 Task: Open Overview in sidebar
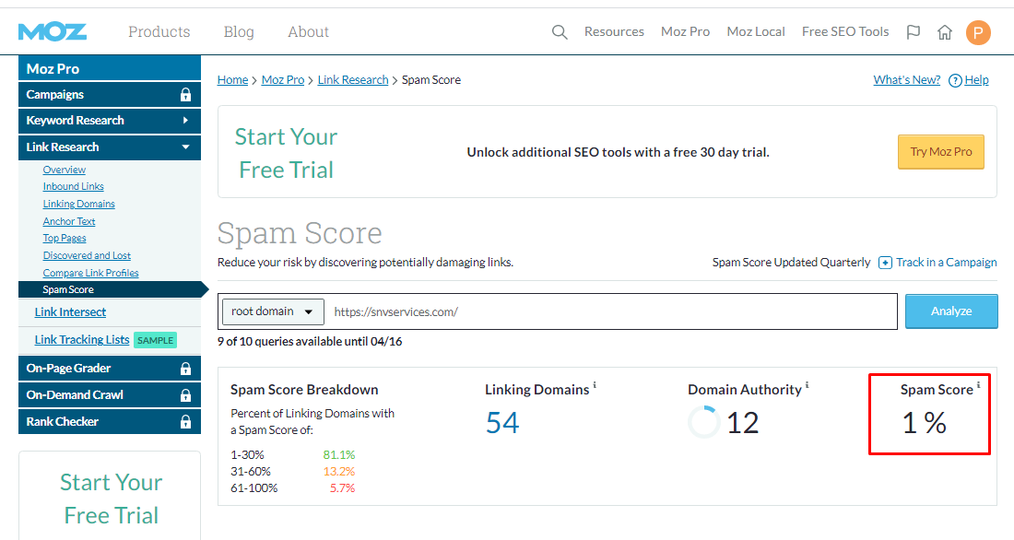pyautogui.click(x=64, y=170)
